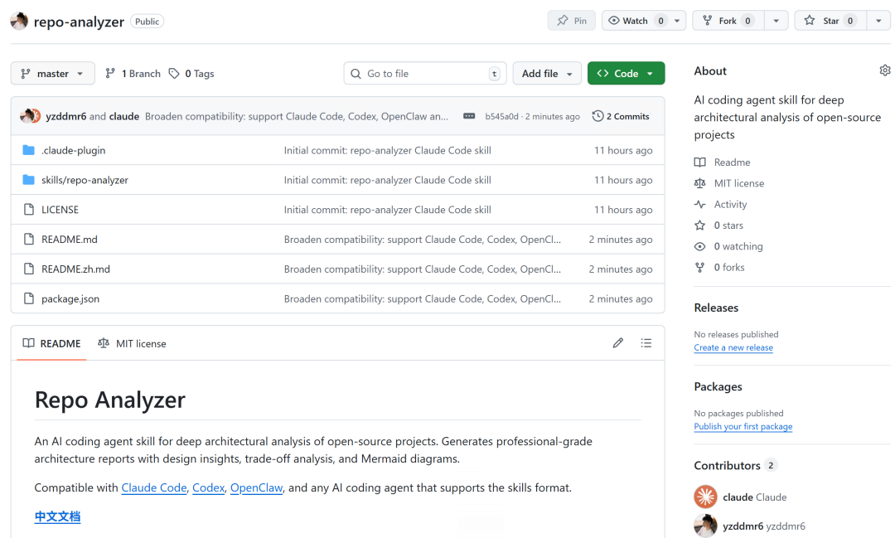
Task: Pin the repository
Action: pos(571,21)
